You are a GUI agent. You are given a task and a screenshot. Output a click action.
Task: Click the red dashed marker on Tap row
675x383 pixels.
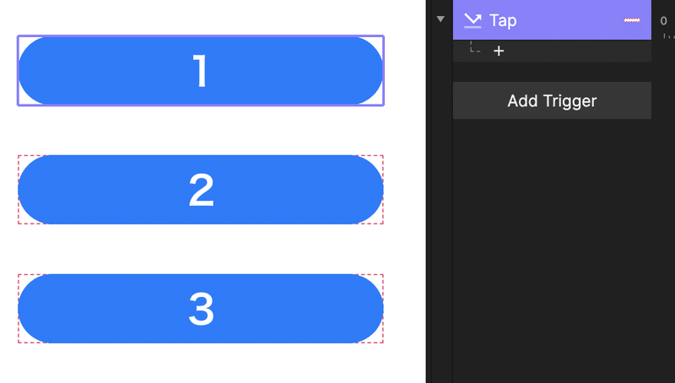[x=631, y=20]
